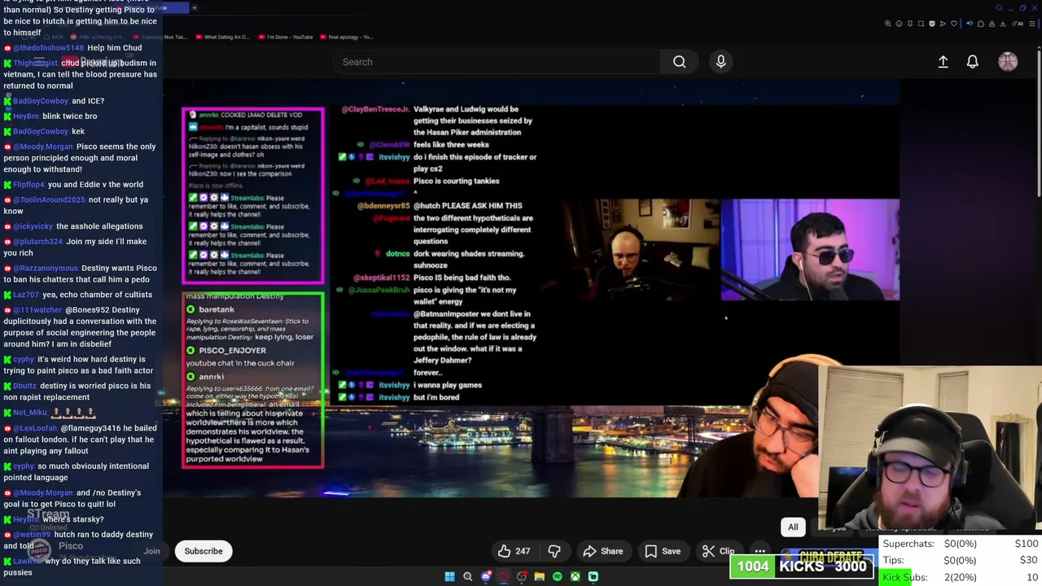Viewport: 1042px width, 586px height.
Task: Open the YouTube upload/create icon
Action: coord(943,62)
